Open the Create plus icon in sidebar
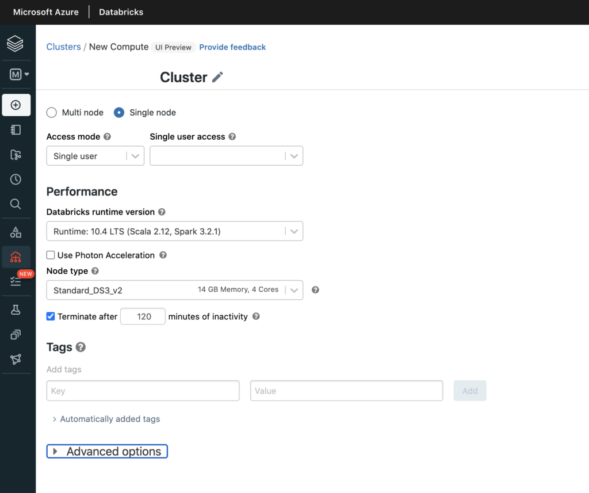 [x=16, y=105]
